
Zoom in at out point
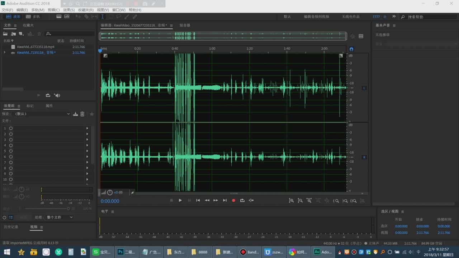coord(345,201)
